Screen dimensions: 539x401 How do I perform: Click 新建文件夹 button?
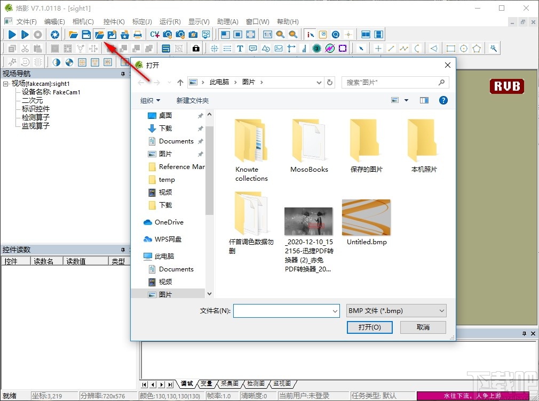[x=193, y=100]
